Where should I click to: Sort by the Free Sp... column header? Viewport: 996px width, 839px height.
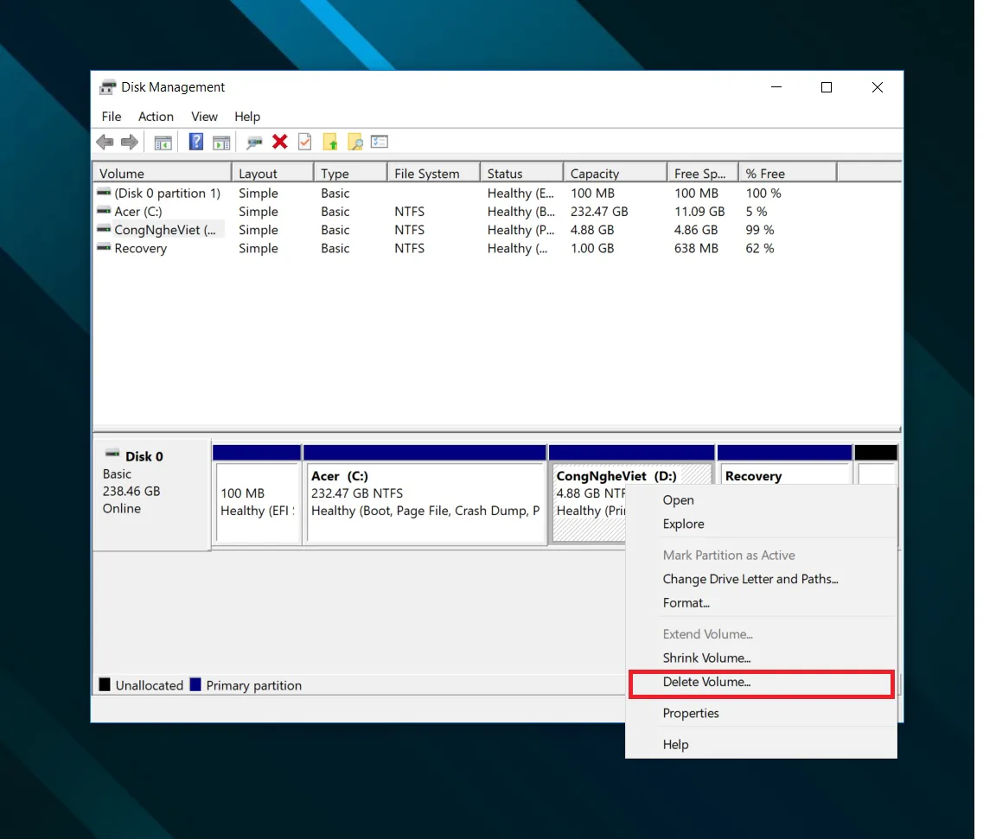tap(703, 174)
